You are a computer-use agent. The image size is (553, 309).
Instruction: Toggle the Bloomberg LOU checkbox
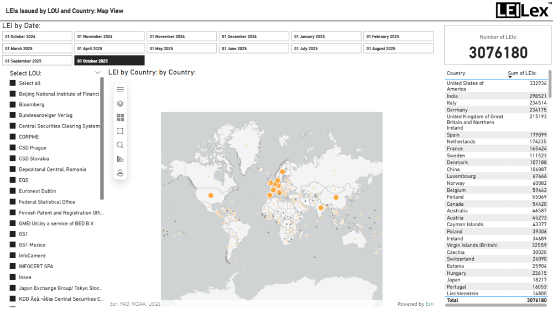[x=12, y=104]
